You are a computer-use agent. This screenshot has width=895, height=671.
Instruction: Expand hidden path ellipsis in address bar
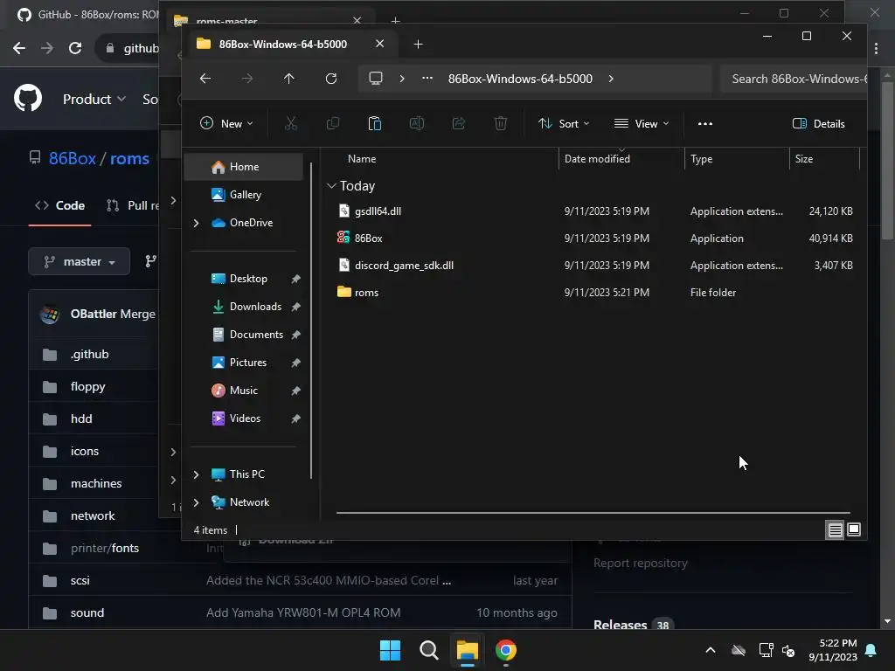pos(427,78)
